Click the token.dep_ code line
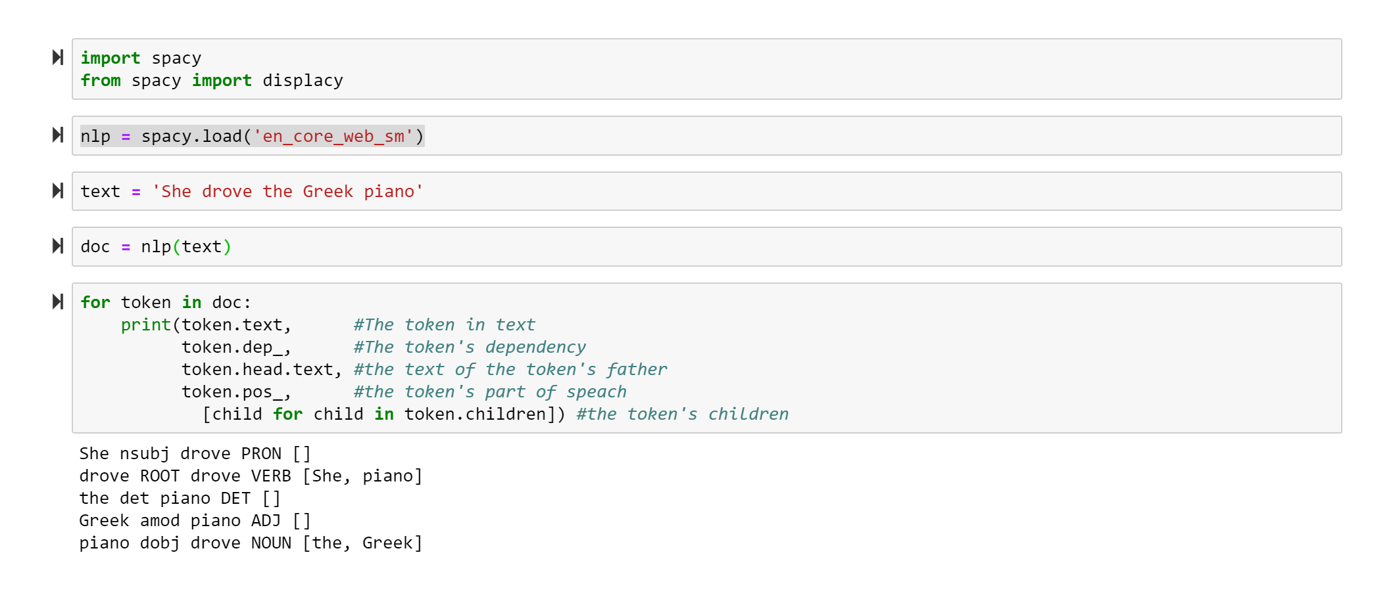 [x=236, y=347]
